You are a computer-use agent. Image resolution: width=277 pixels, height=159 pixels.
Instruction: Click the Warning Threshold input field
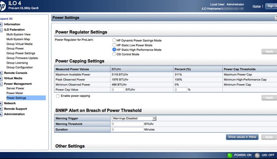[127, 124]
